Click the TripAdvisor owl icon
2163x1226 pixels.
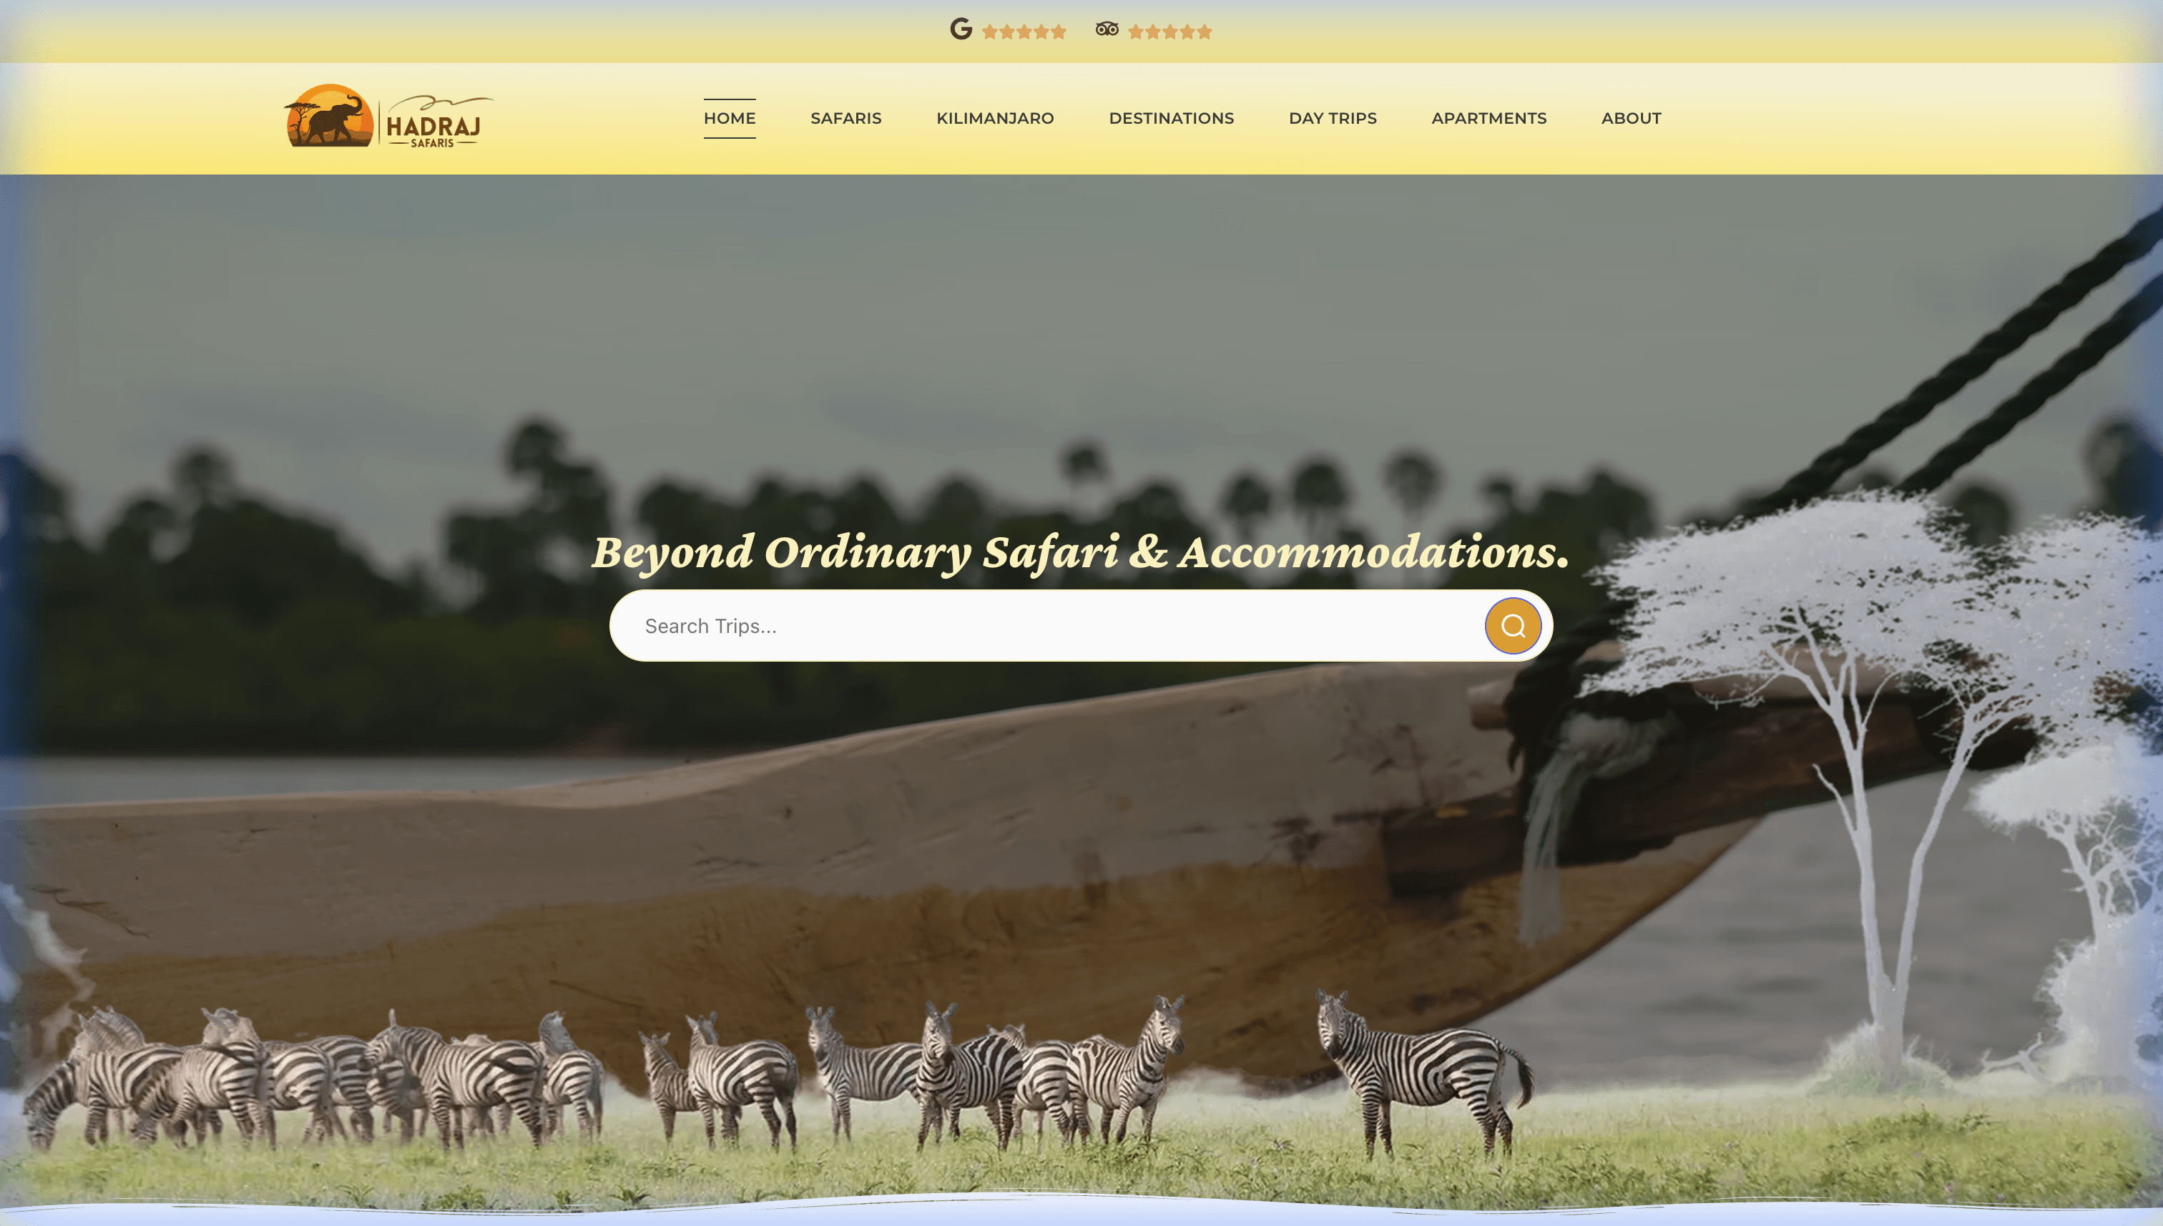(x=1107, y=30)
